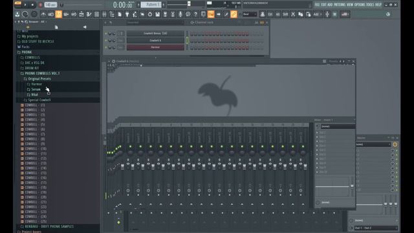The height and width of the screenshot is (233, 414).
Task: Click the play button in transport
Action: [25, 5]
